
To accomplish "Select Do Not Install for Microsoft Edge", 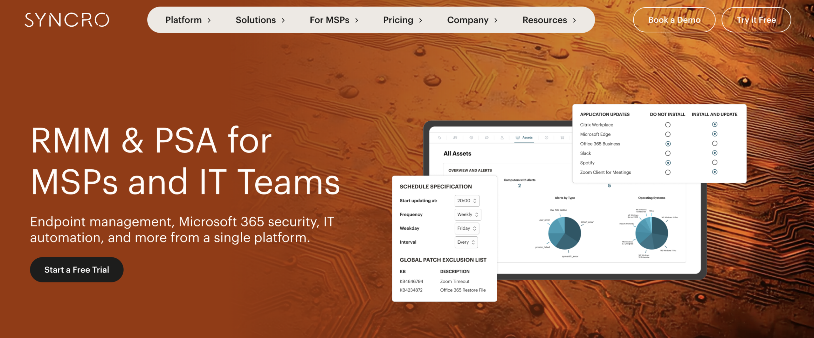I will coord(668,134).
